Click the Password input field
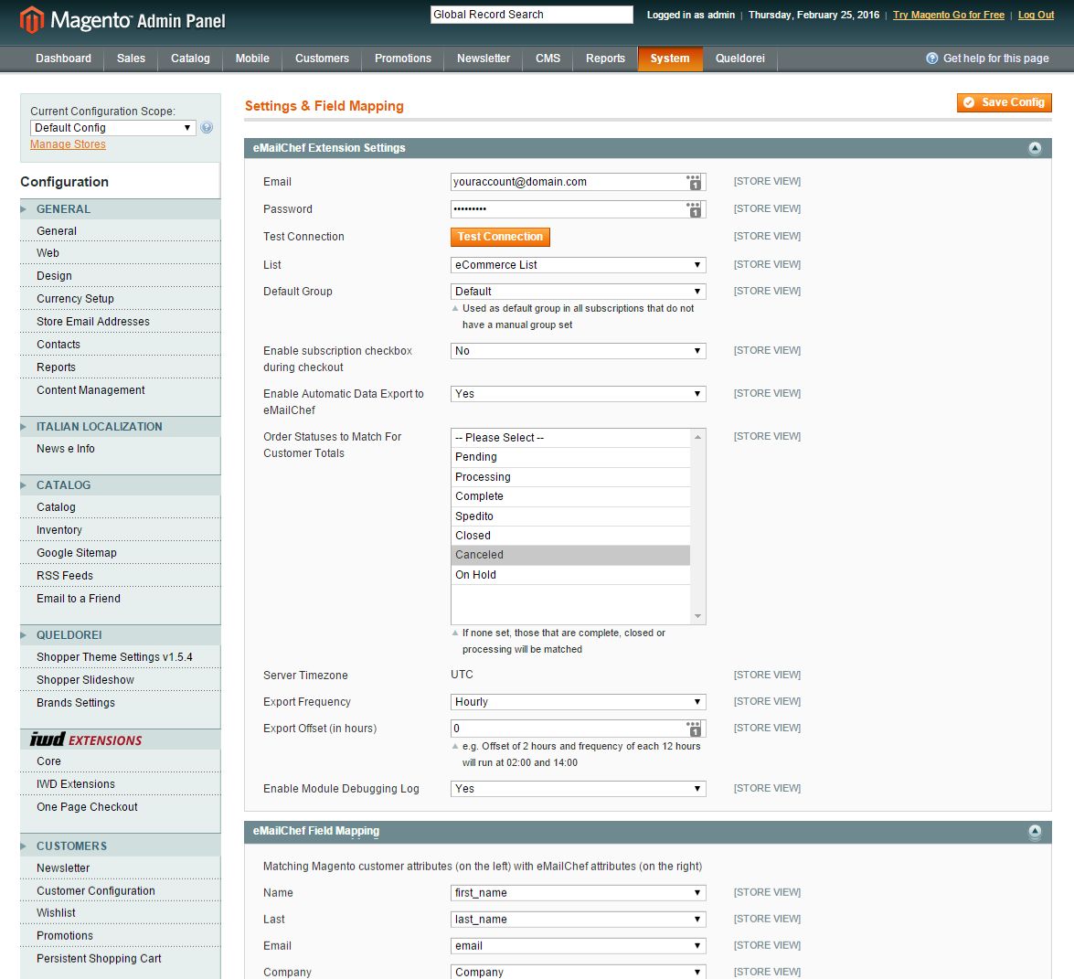 [x=578, y=209]
